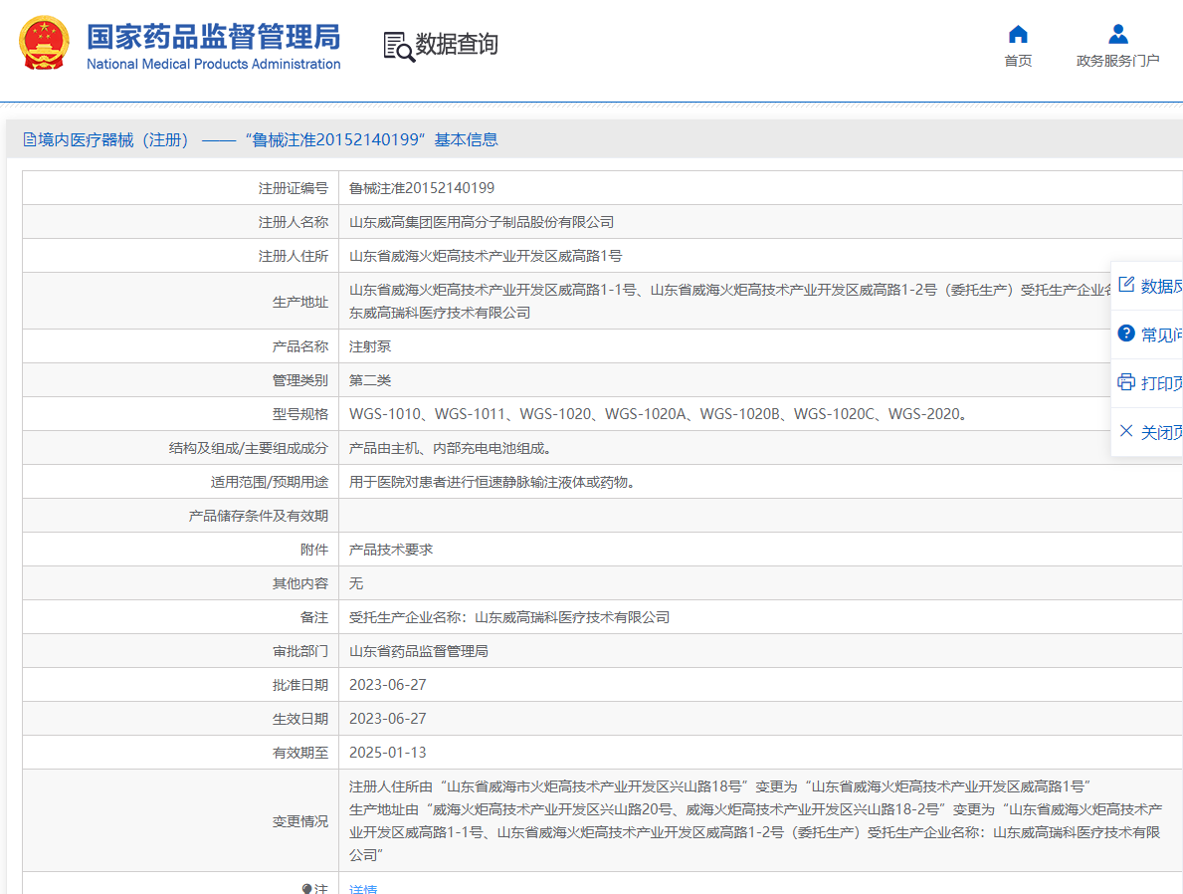Click the 有效期至 label
Viewport: 1183px width, 894px height.
300,753
